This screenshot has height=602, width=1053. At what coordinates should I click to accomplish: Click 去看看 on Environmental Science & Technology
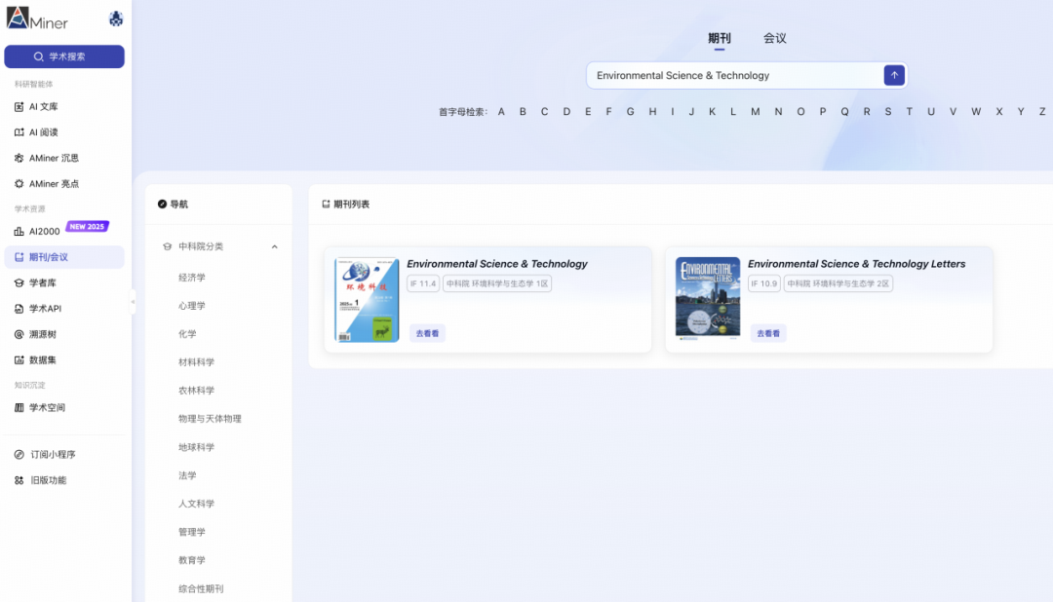(426, 332)
